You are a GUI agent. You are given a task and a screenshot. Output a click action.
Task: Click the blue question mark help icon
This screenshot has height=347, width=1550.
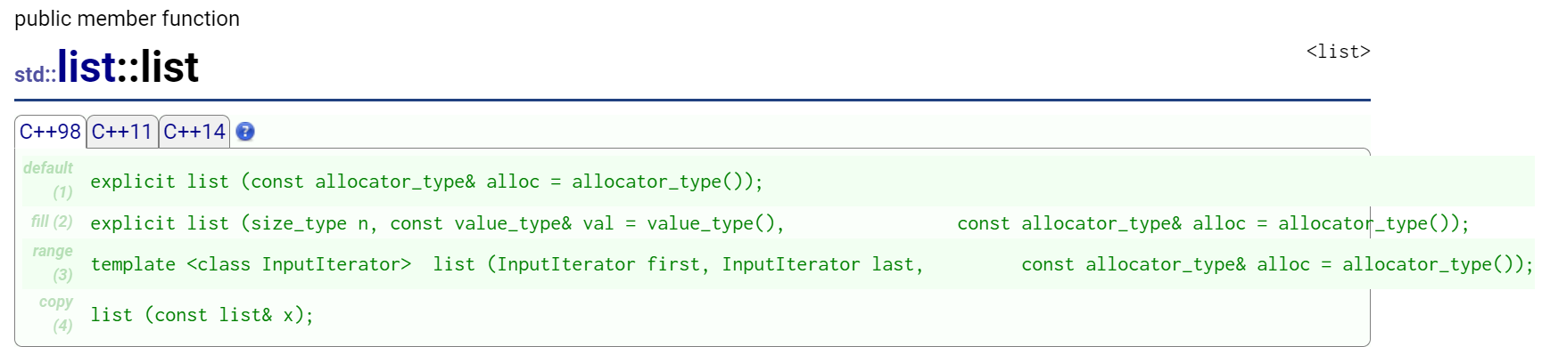click(x=245, y=132)
